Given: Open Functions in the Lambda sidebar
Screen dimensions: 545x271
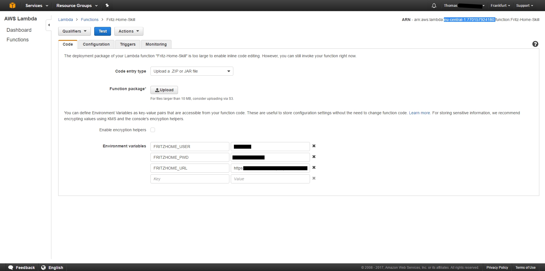Looking at the screenshot, I should tap(18, 40).
